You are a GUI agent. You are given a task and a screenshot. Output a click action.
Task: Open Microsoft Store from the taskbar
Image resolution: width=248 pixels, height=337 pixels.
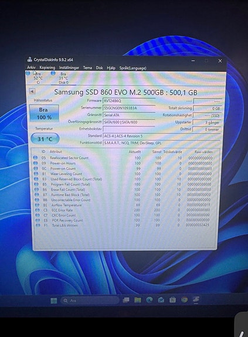172,299
